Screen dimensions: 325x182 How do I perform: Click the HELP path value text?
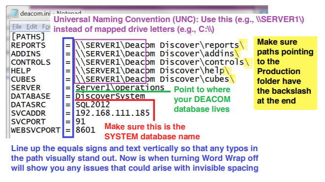tap(152, 71)
